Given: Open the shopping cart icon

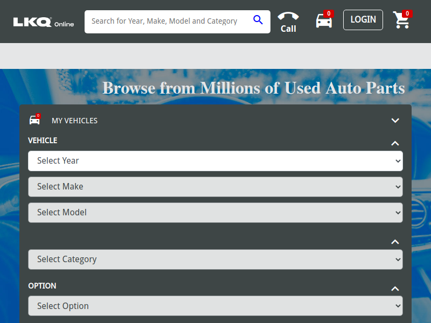Looking at the screenshot, I should [x=401, y=20].
